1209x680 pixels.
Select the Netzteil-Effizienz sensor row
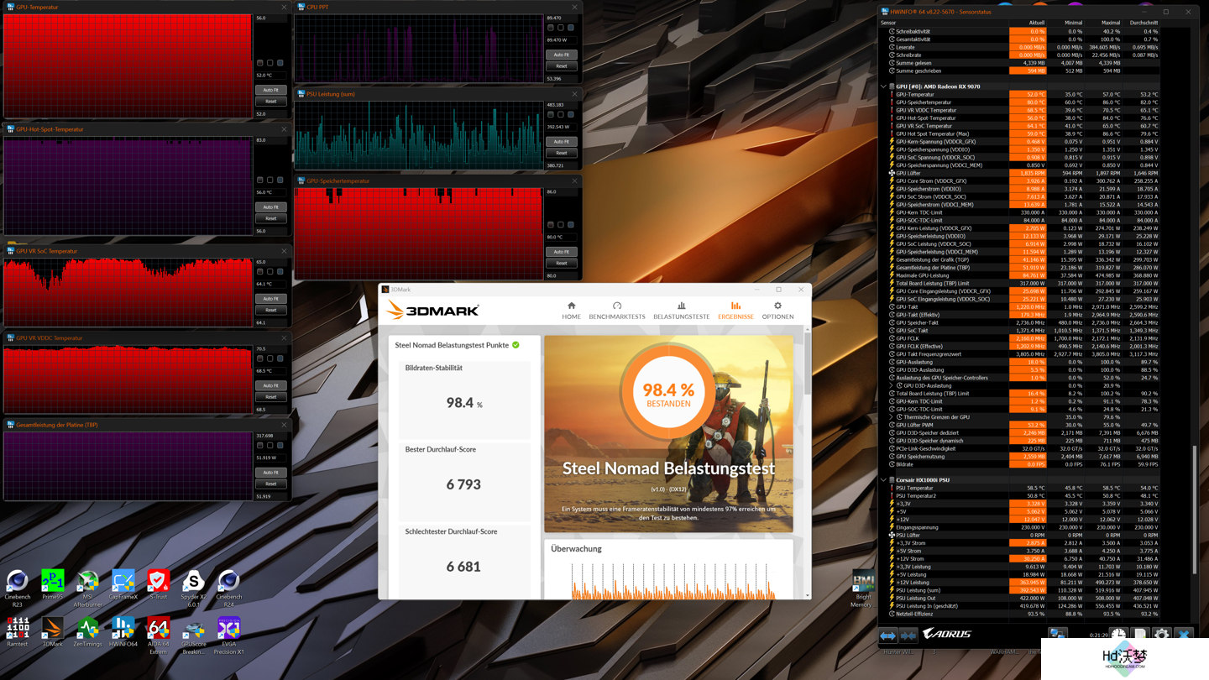(1023, 614)
